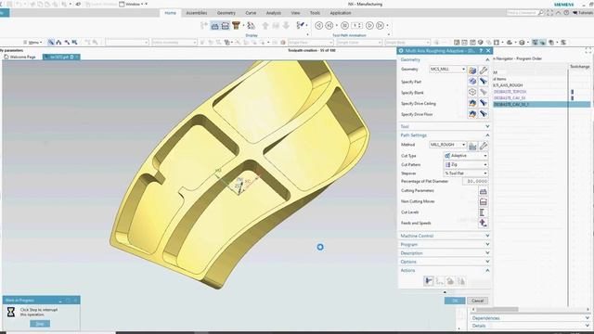594x334 pixels.
Task: Open the Application ribbon tab
Action: 341,13
